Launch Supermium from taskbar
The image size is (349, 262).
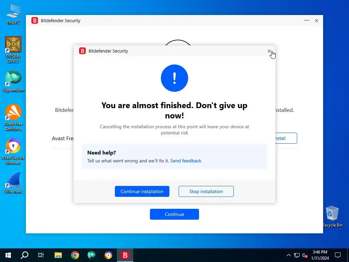coord(91,255)
